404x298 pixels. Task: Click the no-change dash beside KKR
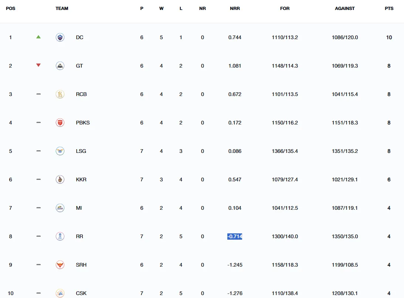coord(38,179)
